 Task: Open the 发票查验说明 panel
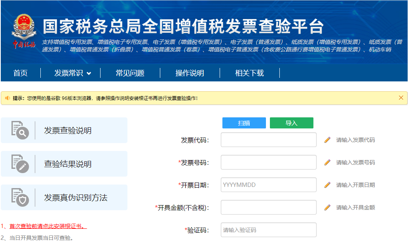(64, 130)
